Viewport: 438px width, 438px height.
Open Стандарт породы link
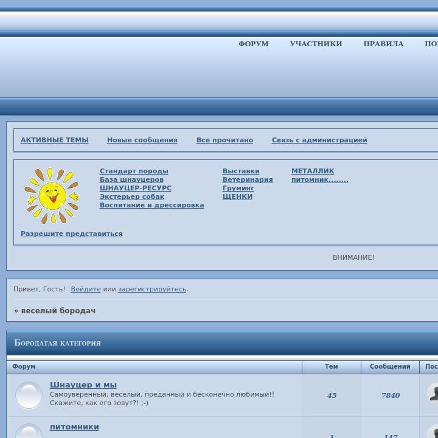[134, 171]
